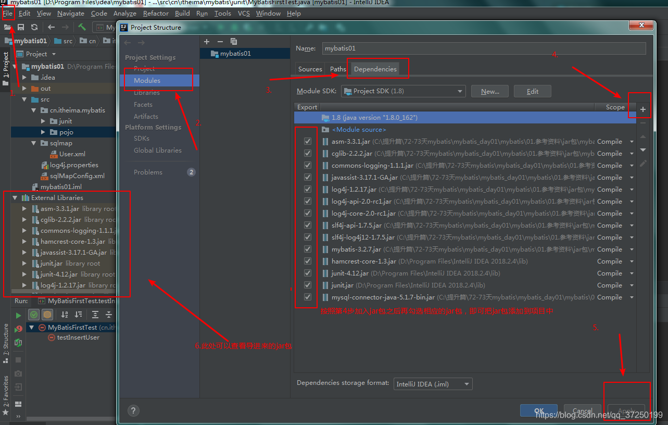Remove module with minus icon above list
The image size is (668, 425).
[220, 42]
